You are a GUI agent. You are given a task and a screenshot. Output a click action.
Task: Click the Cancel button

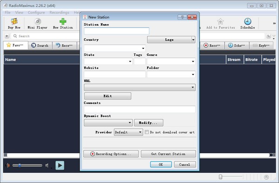click(185, 164)
